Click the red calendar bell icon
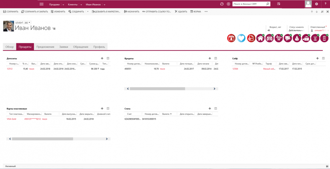 click(x=231, y=38)
